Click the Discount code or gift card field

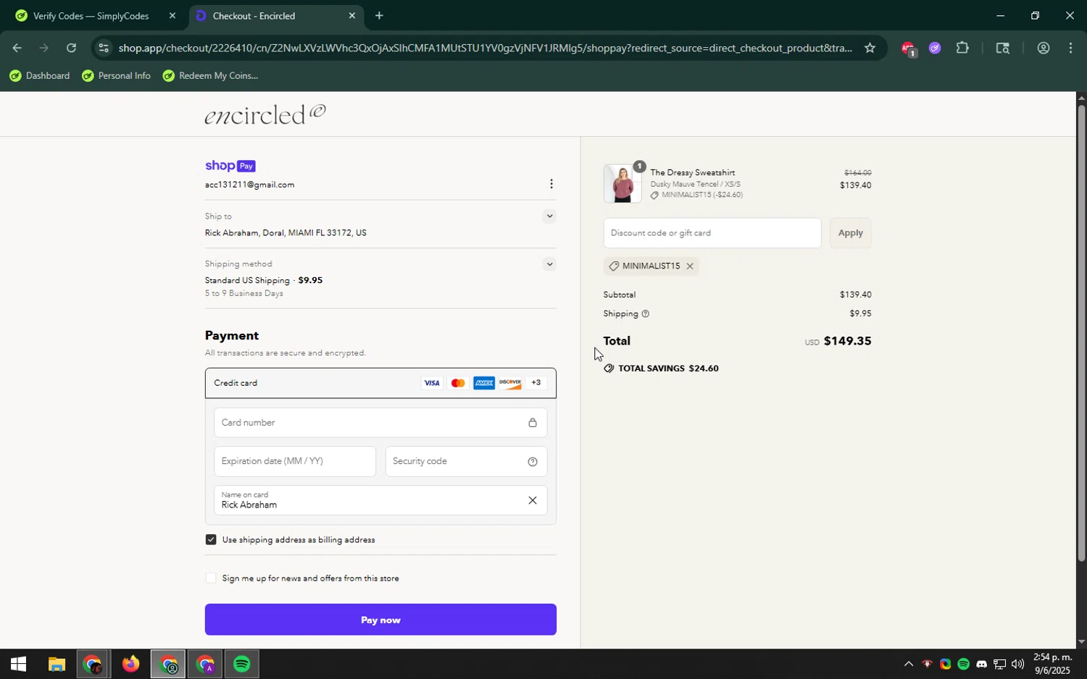click(x=712, y=233)
